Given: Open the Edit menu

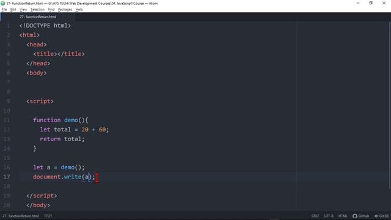Looking at the screenshot, I should [x=13, y=10].
